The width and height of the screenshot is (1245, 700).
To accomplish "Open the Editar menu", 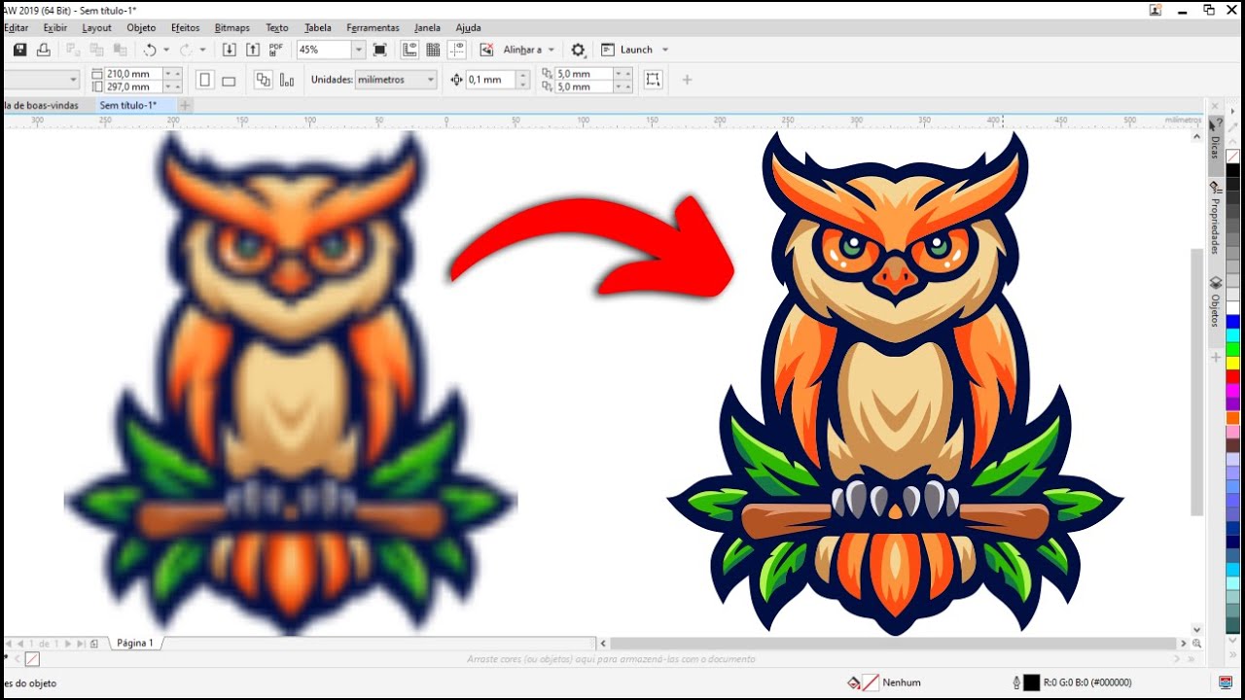I will tap(16, 28).
